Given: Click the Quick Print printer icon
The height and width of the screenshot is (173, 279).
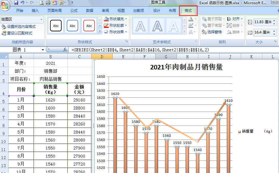Looking at the screenshot, I should tap(48, 3).
